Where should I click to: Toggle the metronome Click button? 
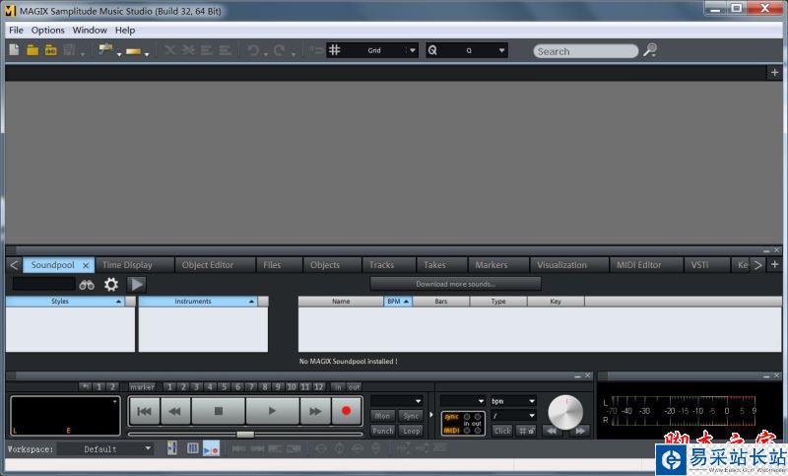click(502, 431)
